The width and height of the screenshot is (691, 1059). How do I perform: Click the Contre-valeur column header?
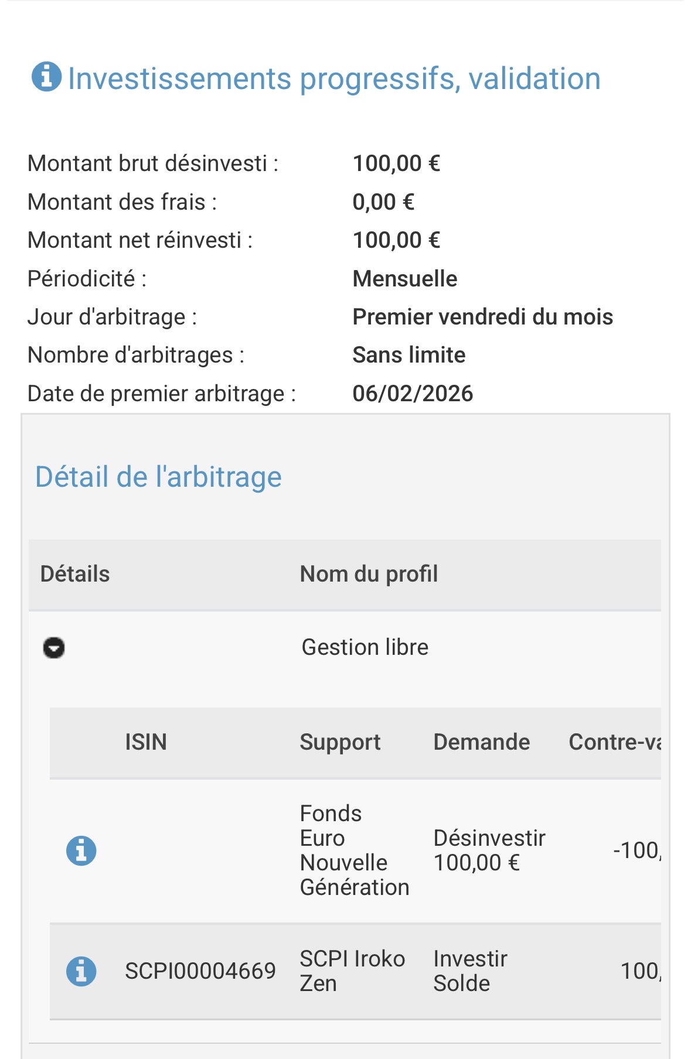[614, 742]
